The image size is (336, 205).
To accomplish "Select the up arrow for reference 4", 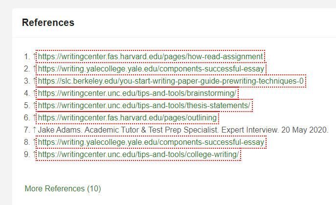I will coord(34,93).
